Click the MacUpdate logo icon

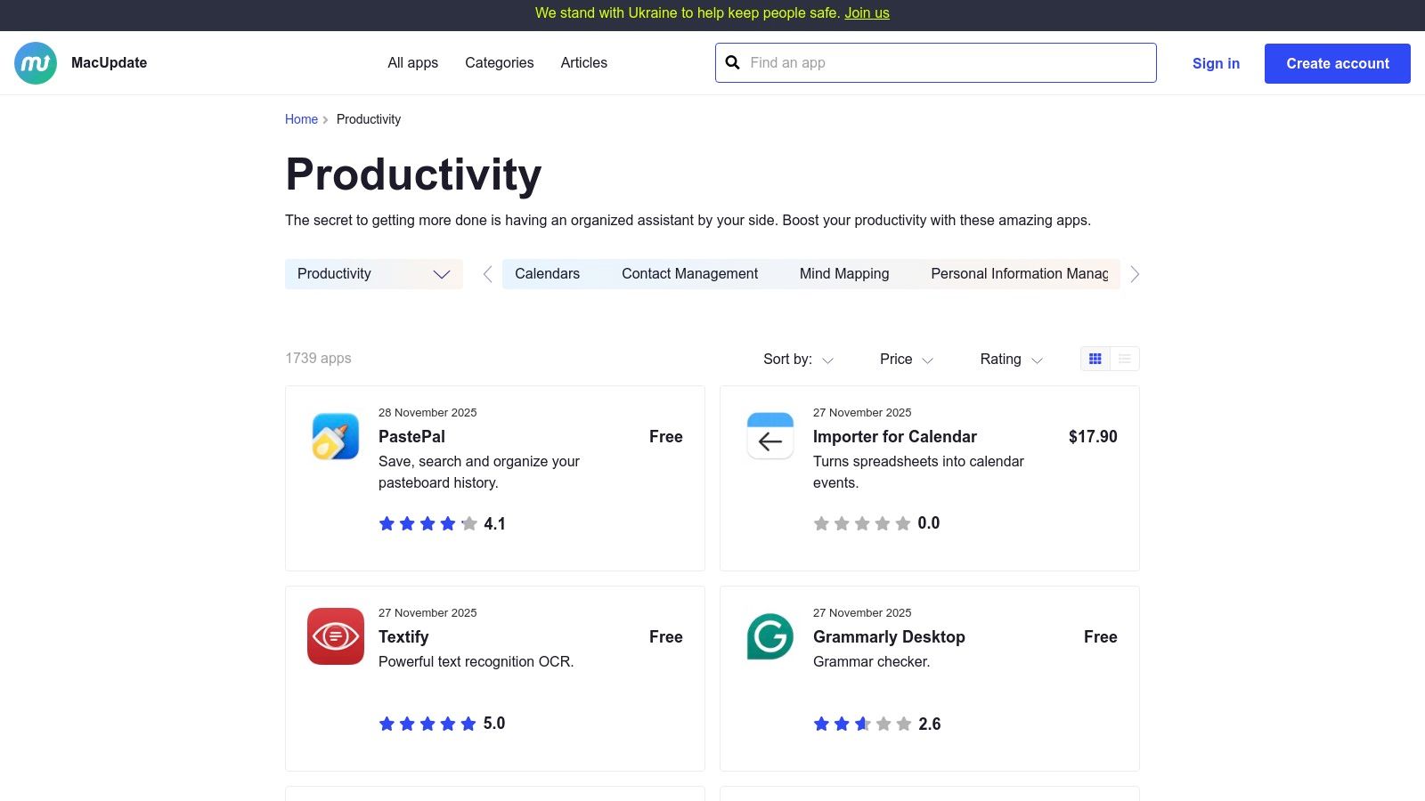click(36, 63)
